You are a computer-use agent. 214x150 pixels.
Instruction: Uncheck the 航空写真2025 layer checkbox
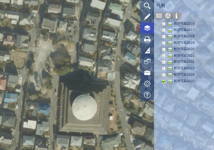point(164,81)
